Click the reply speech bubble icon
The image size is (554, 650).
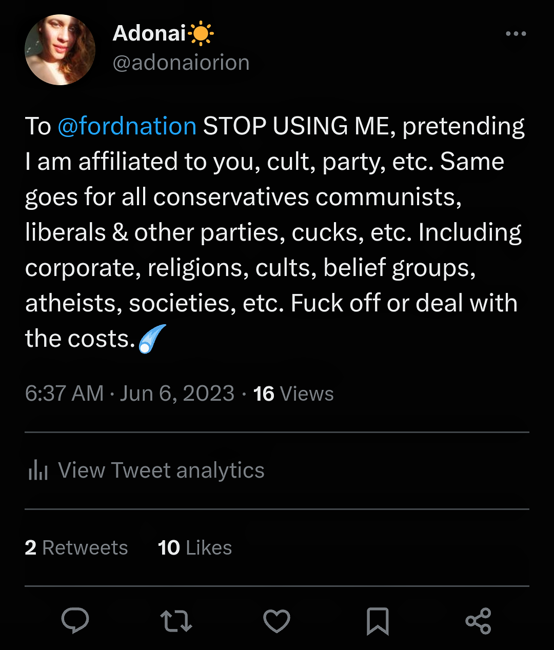click(x=75, y=621)
